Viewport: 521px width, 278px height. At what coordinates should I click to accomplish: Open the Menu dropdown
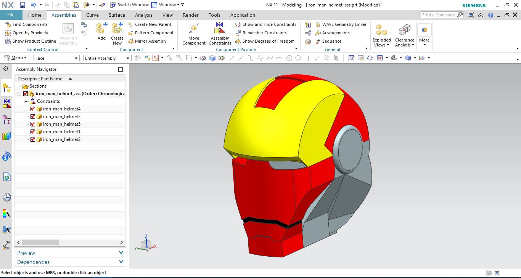point(15,58)
